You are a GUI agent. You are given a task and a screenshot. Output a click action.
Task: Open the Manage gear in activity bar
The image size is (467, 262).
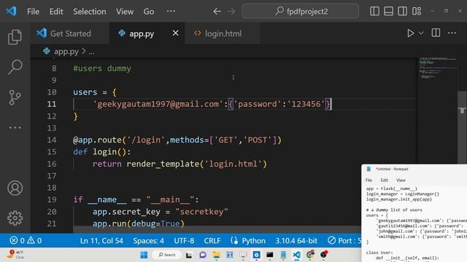tap(15, 218)
